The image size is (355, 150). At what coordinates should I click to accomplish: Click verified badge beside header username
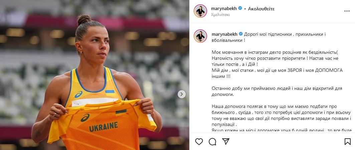[240, 8]
